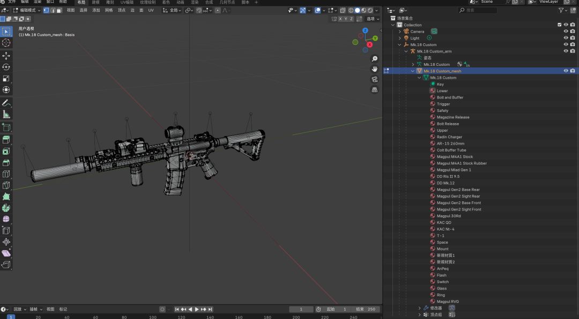Select the Cursor tool in the left toolbar
This screenshot has width=579, height=319.
[x=6, y=43]
